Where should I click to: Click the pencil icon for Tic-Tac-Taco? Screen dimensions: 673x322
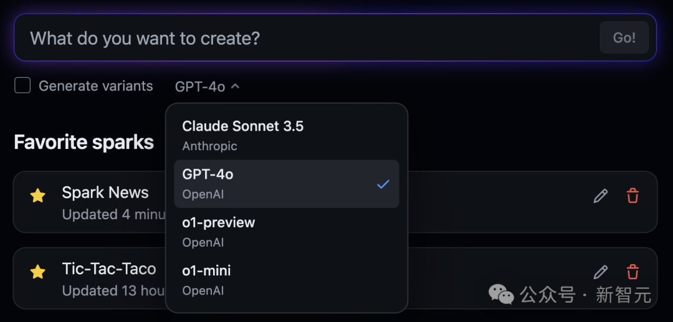[x=600, y=272]
